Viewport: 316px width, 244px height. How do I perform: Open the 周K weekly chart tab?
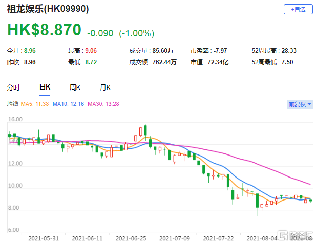coord(75,87)
